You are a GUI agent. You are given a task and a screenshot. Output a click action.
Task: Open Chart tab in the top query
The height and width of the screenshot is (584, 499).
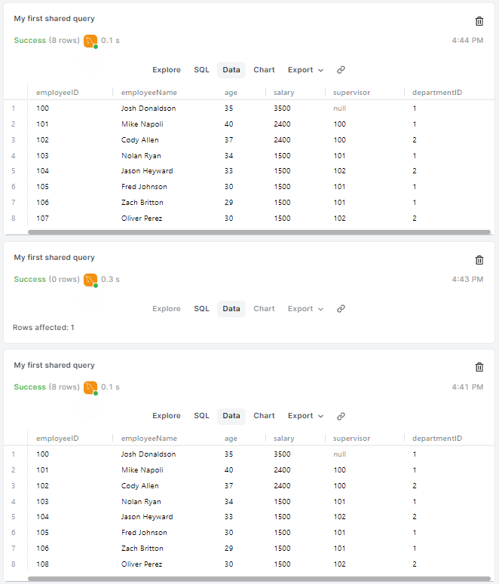coord(264,70)
